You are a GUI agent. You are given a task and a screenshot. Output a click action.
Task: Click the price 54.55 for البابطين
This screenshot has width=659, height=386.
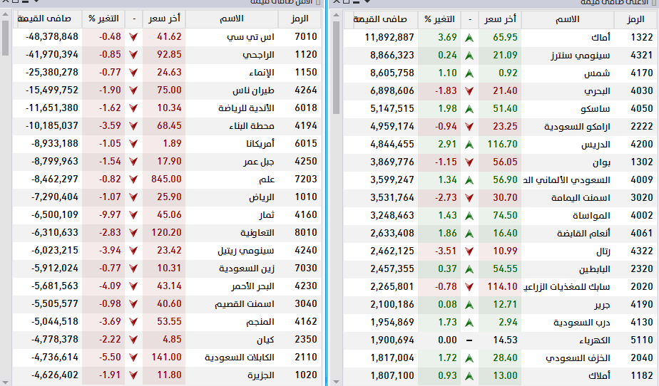point(505,269)
